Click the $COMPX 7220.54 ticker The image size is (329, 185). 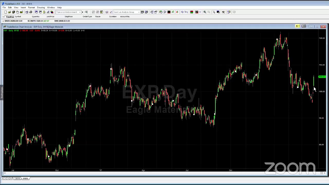[38, 21]
